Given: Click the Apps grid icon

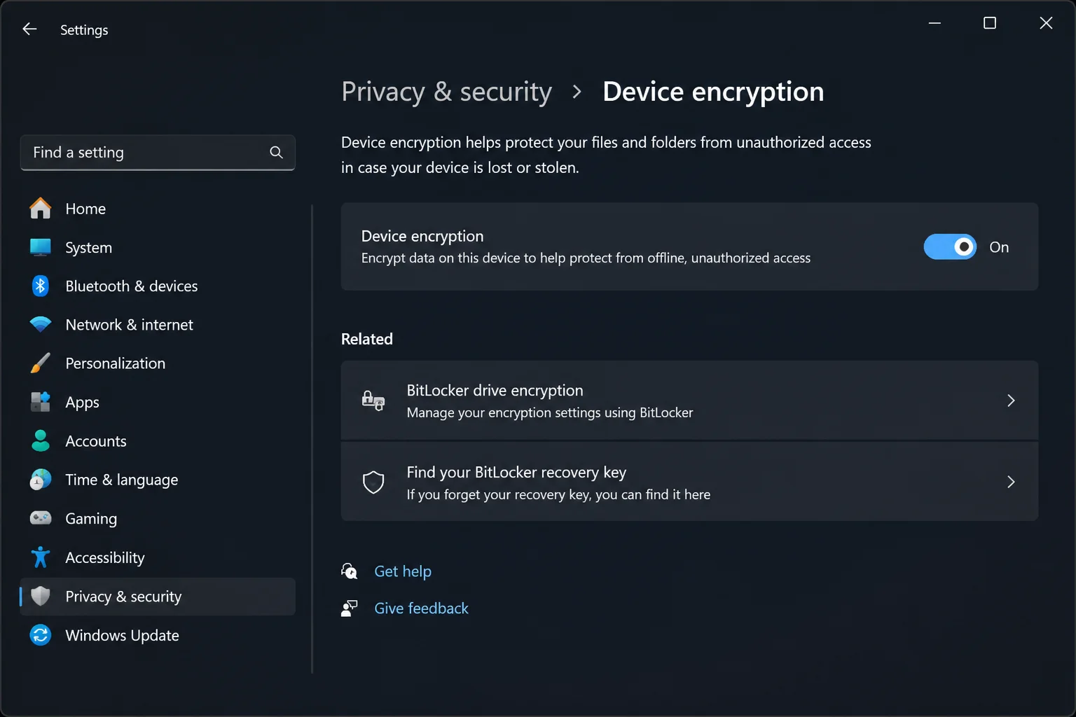Looking at the screenshot, I should 41,402.
